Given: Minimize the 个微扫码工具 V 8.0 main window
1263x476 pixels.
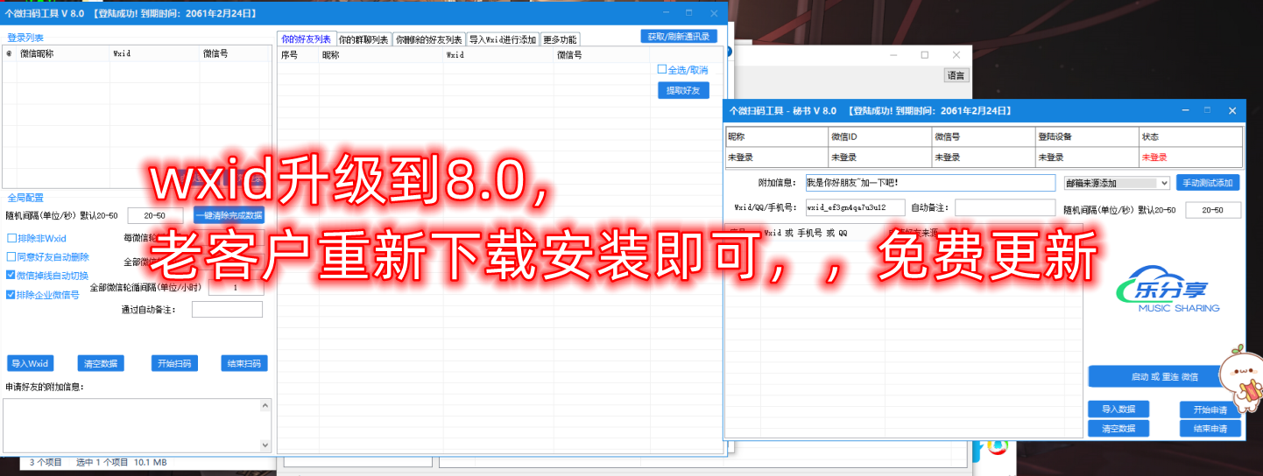Looking at the screenshot, I should [666, 13].
